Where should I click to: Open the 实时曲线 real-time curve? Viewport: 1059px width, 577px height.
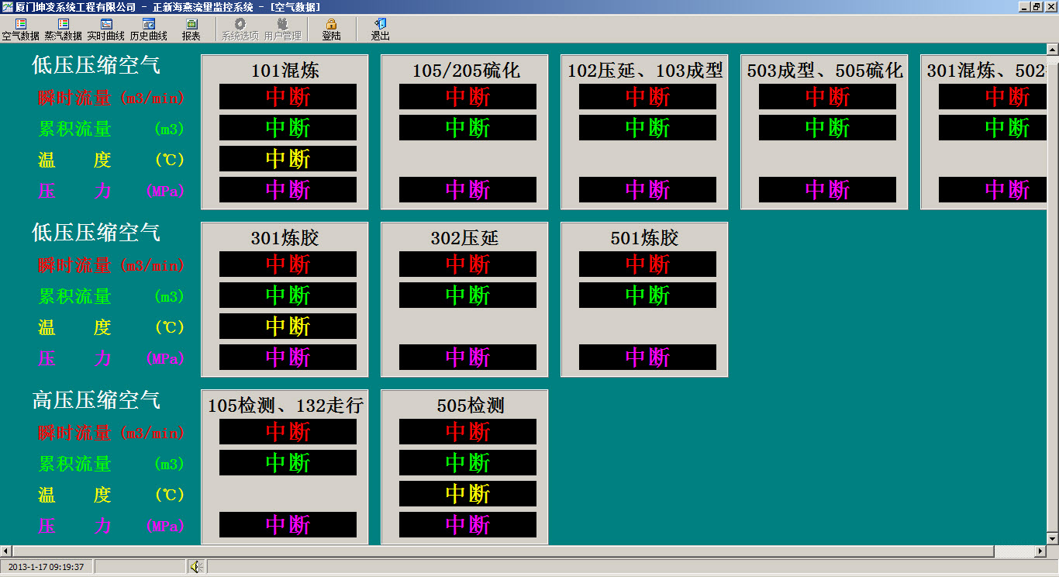coord(105,29)
